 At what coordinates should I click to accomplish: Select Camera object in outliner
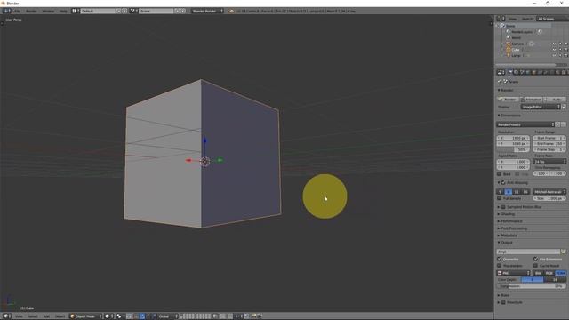coord(517,44)
